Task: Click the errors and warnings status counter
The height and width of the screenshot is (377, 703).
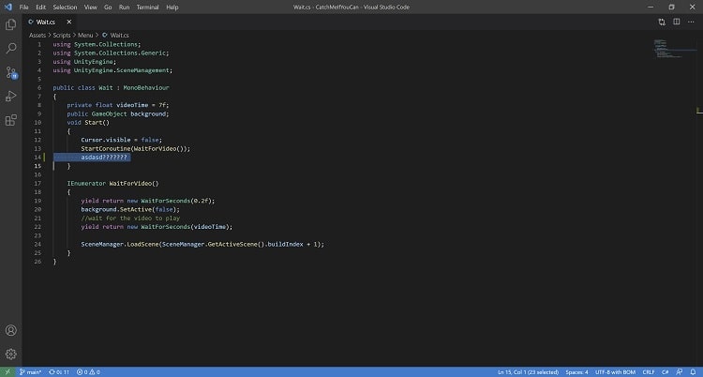Action: (x=88, y=372)
